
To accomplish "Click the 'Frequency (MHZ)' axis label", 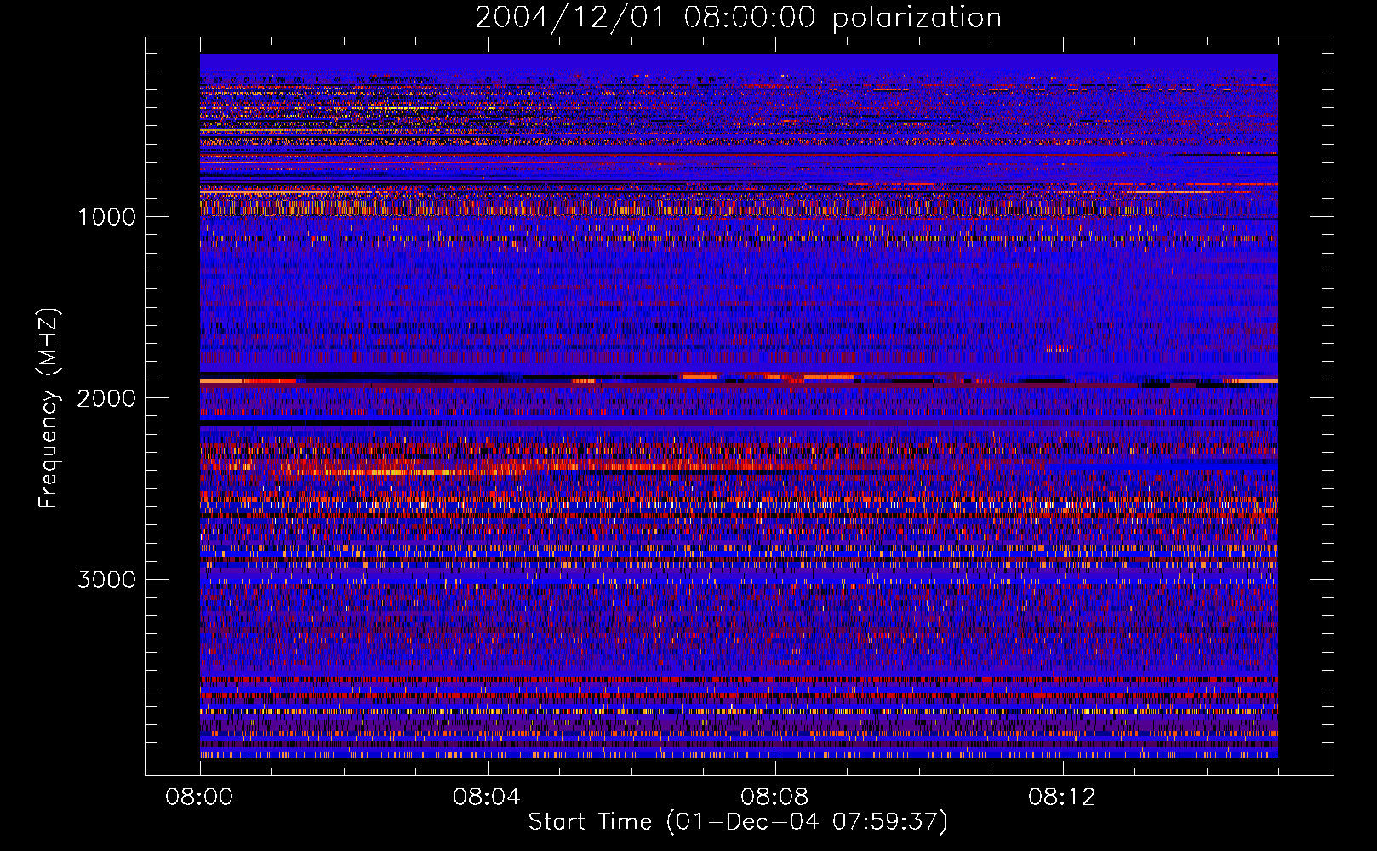I will pos(49,408).
